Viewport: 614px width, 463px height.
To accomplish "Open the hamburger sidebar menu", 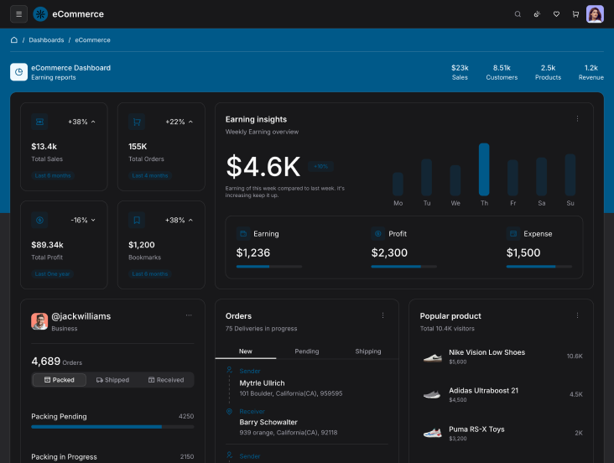I will pyautogui.click(x=18, y=14).
